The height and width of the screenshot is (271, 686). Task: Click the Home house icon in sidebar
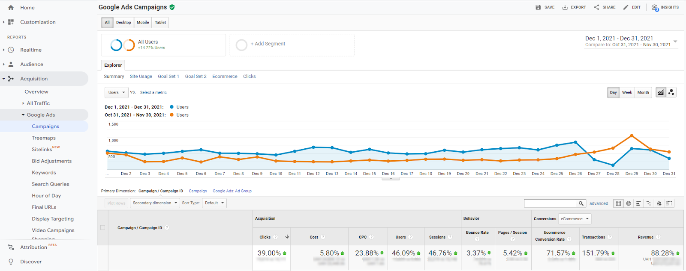coord(11,8)
